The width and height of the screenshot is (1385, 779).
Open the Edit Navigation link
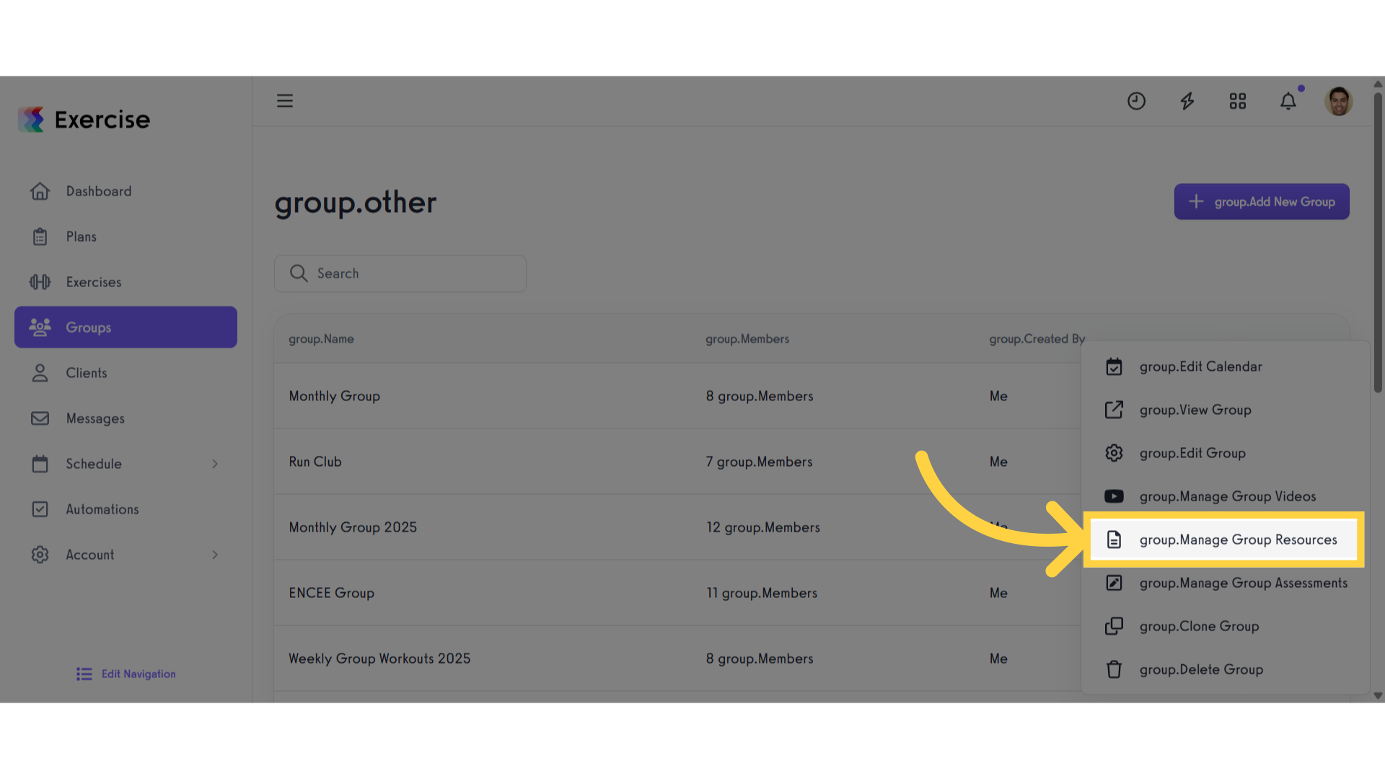click(x=138, y=674)
